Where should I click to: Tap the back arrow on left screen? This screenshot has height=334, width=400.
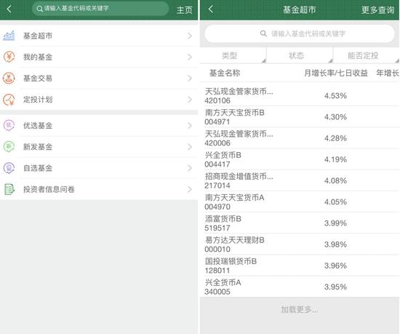9,9
